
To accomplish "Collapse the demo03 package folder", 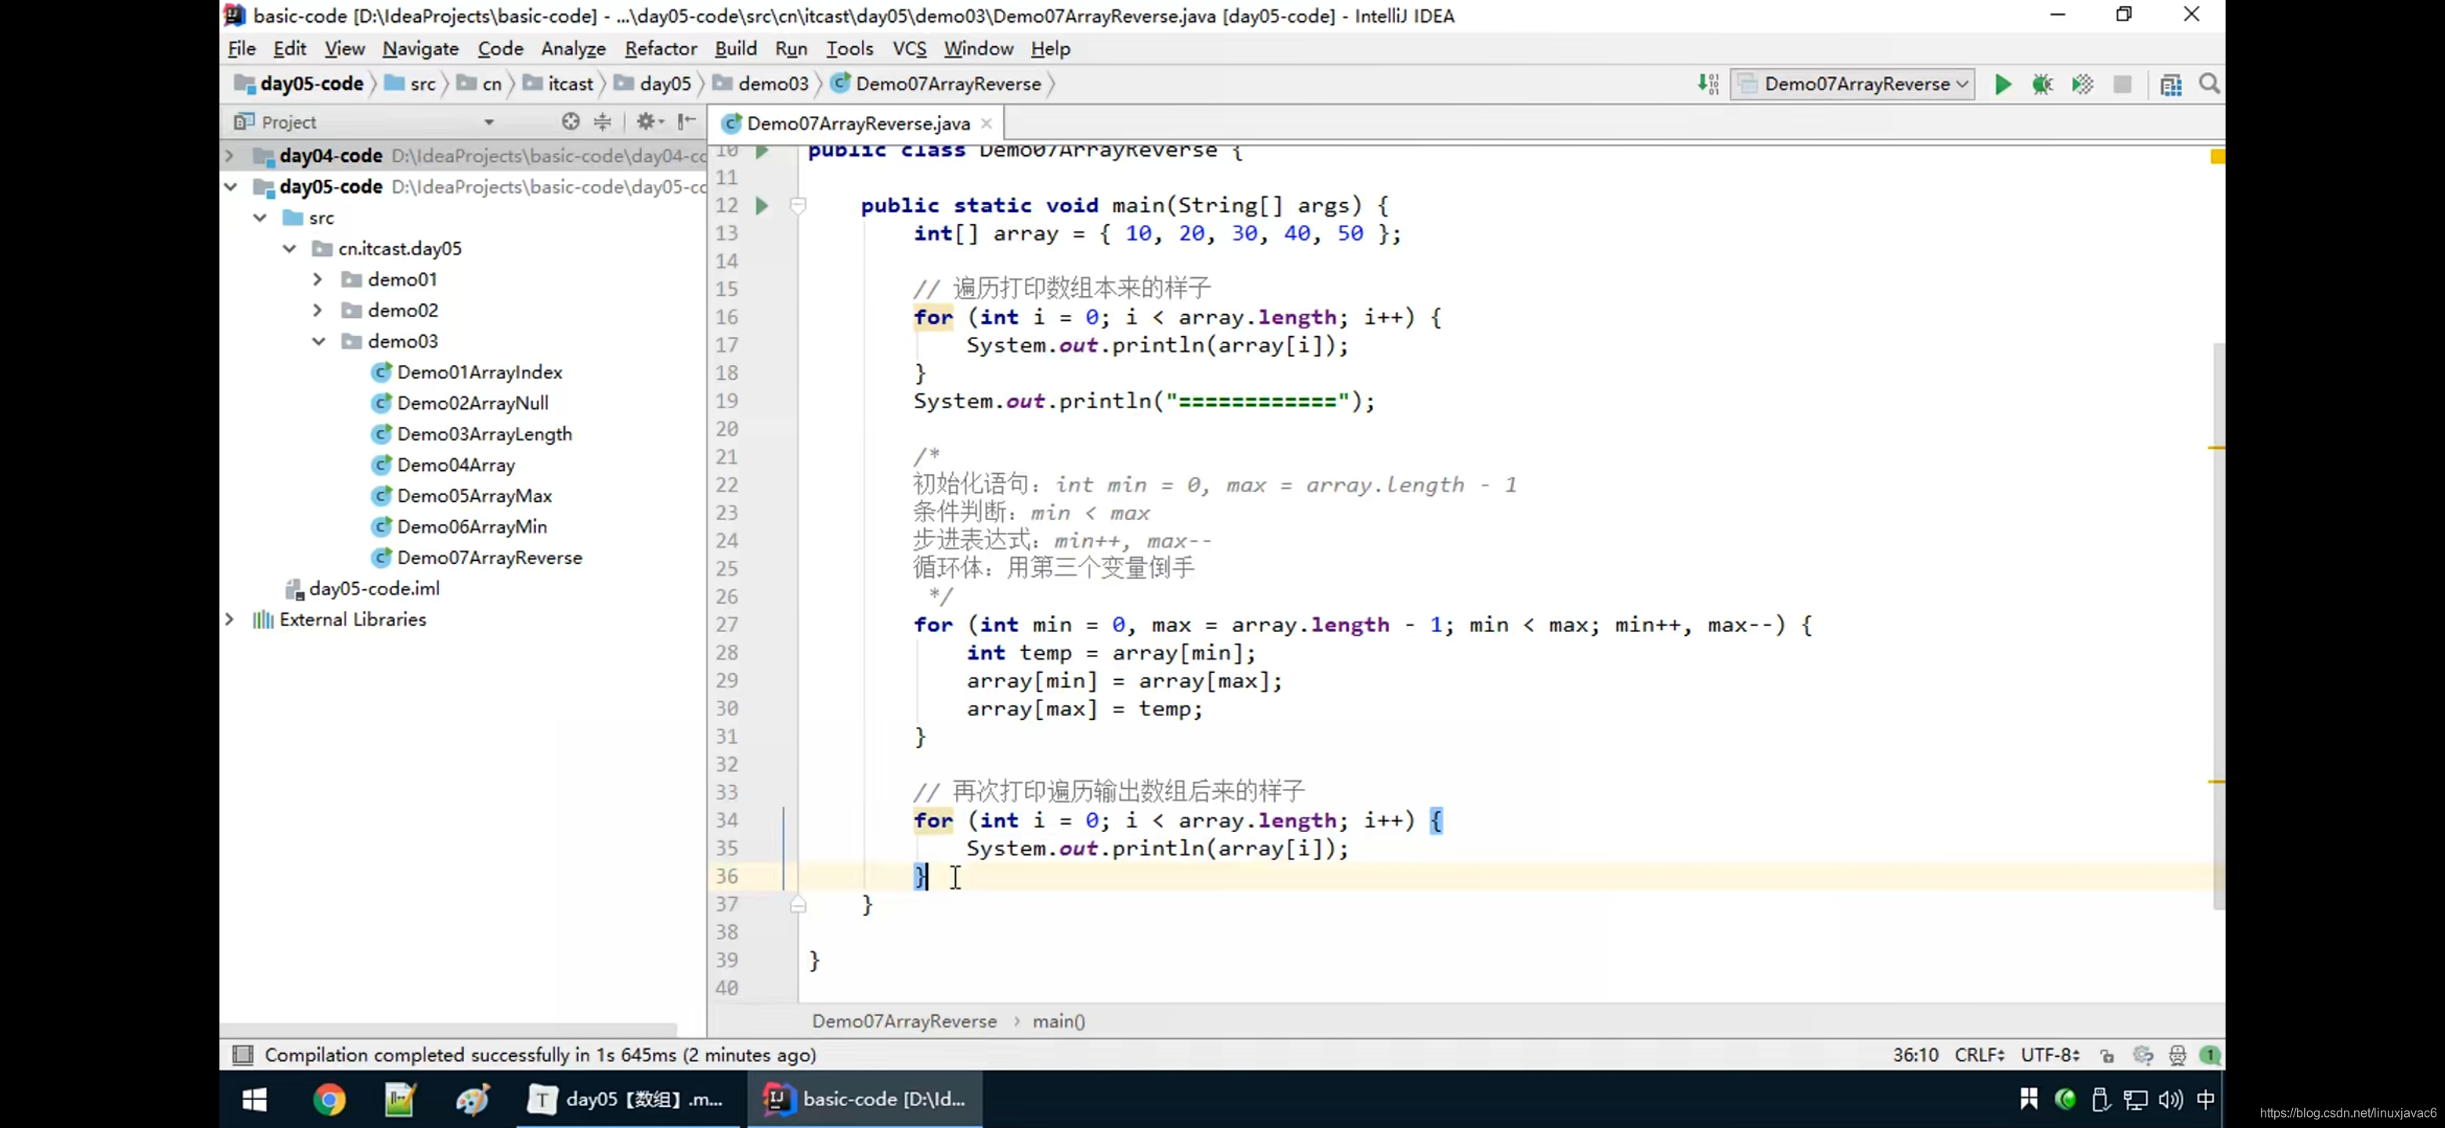I will (318, 342).
